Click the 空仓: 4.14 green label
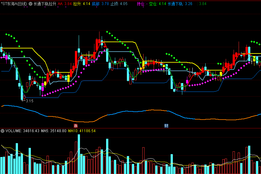Viewport: 261px width, 174px height. (x=157, y=4)
